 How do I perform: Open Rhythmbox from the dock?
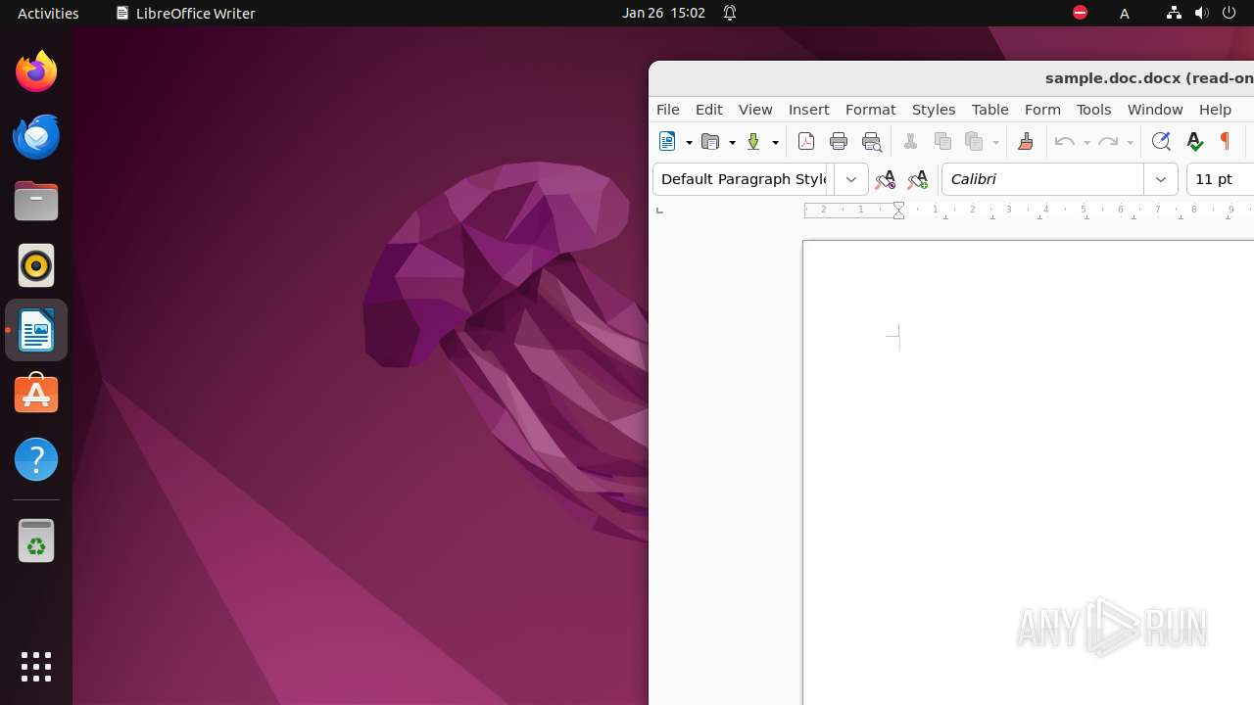click(x=36, y=265)
